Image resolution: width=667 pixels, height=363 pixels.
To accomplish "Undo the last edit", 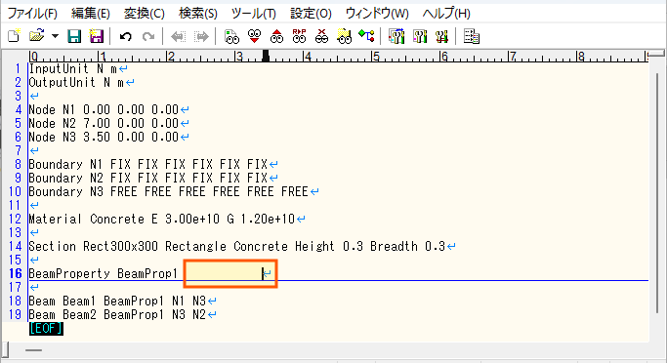I will 125,36.
